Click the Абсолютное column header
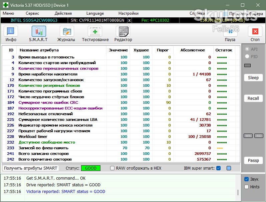Screen dimensions: 266x202 193,50
